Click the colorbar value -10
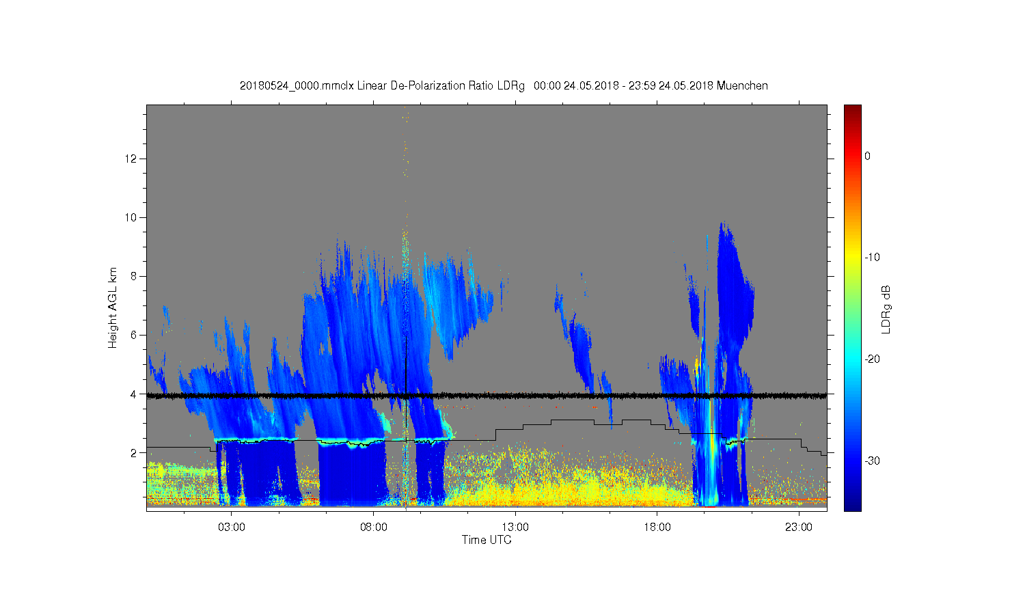Screen dimensions: 1025x615 pos(872,258)
